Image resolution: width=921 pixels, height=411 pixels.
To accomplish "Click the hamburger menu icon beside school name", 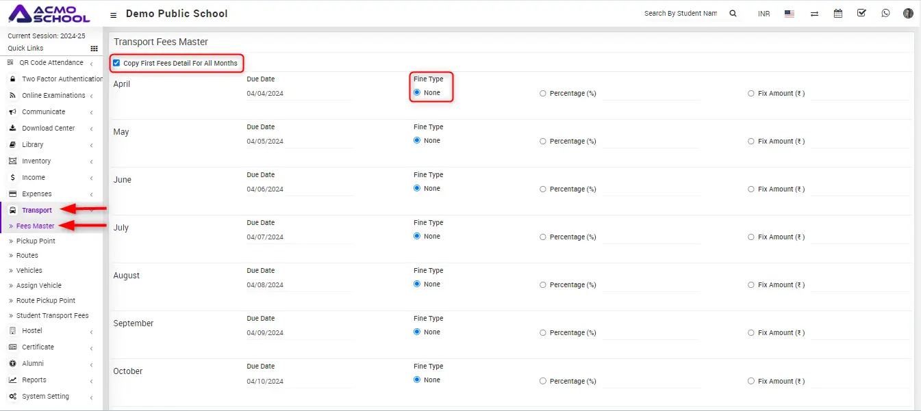I will (113, 14).
